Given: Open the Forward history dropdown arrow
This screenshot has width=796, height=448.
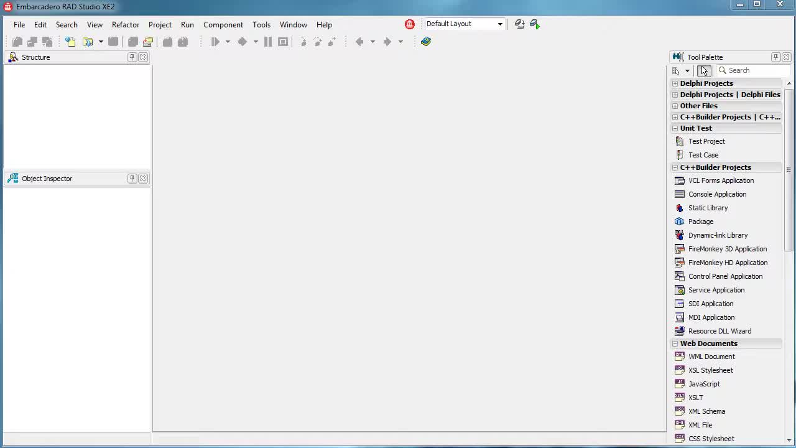Looking at the screenshot, I should point(400,42).
